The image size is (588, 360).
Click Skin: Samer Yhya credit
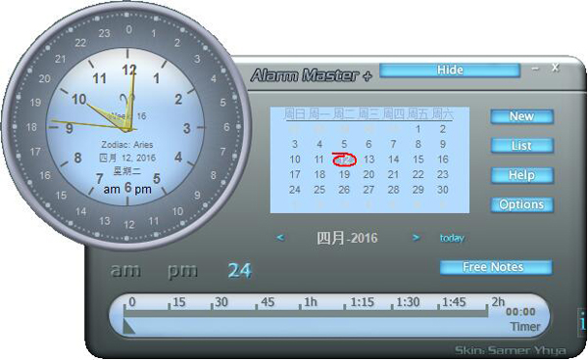(x=511, y=350)
